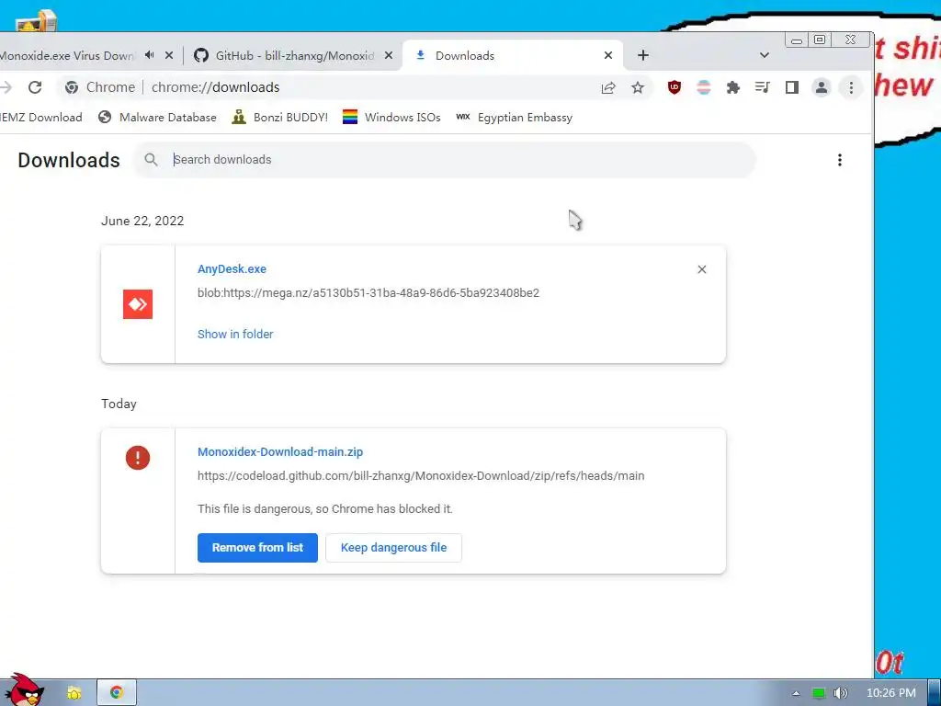Open the Extensions puzzle piece menu
The width and height of the screenshot is (941, 706).
tap(732, 87)
